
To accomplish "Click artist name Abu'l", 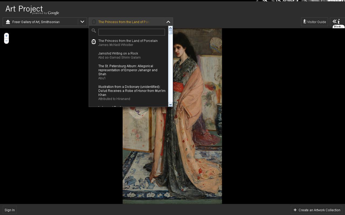I will [102, 78].
